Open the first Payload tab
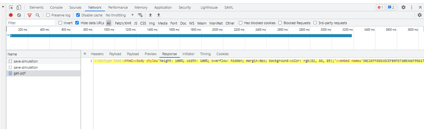Screen dimensions: 424x129 (115, 54)
